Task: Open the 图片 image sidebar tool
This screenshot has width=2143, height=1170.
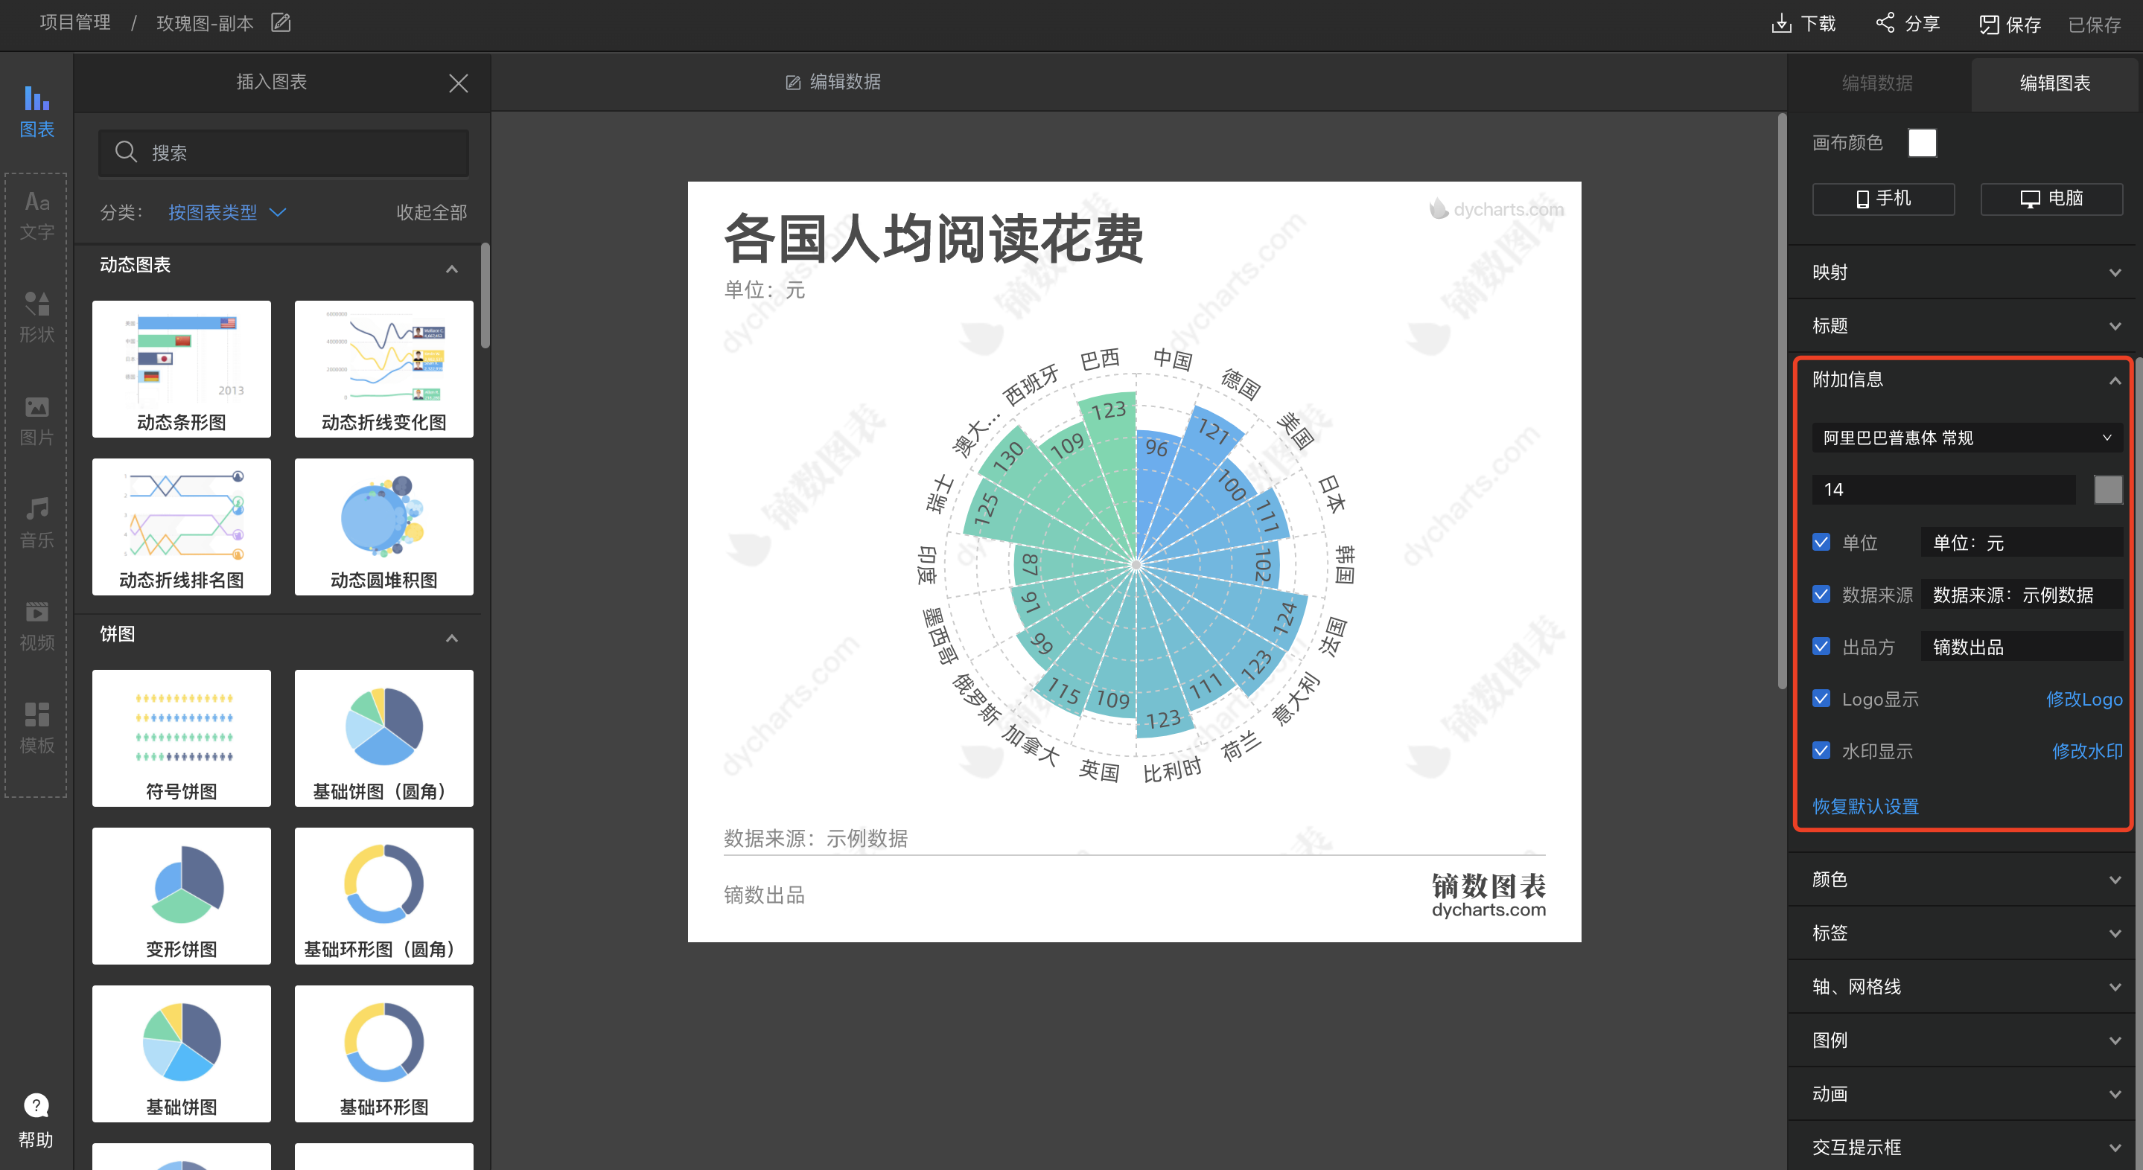Action: pos(36,420)
